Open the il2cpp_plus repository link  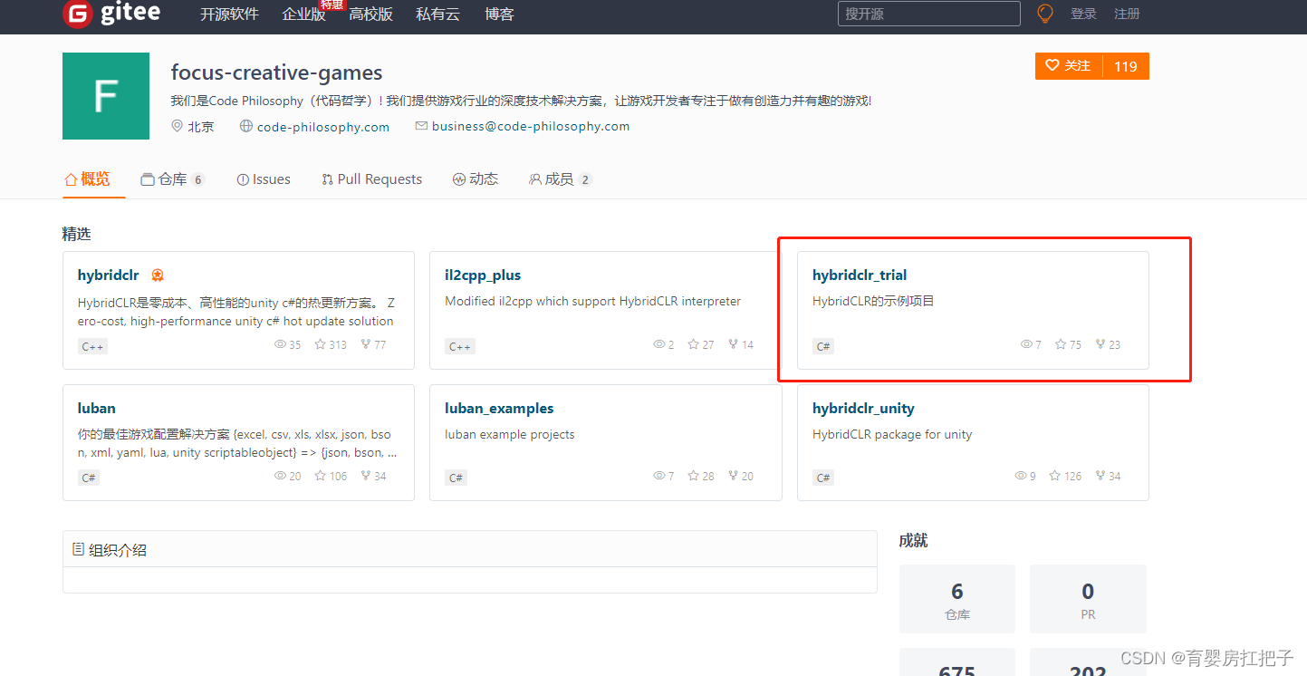point(483,275)
